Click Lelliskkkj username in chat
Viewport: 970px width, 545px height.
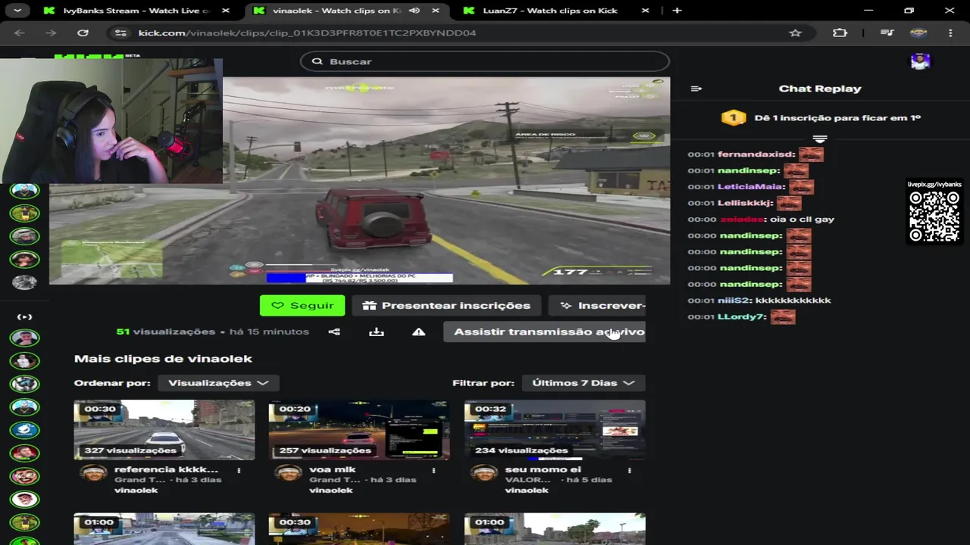click(745, 203)
